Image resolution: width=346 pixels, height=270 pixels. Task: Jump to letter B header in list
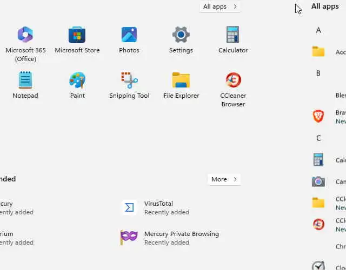point(318,73)
